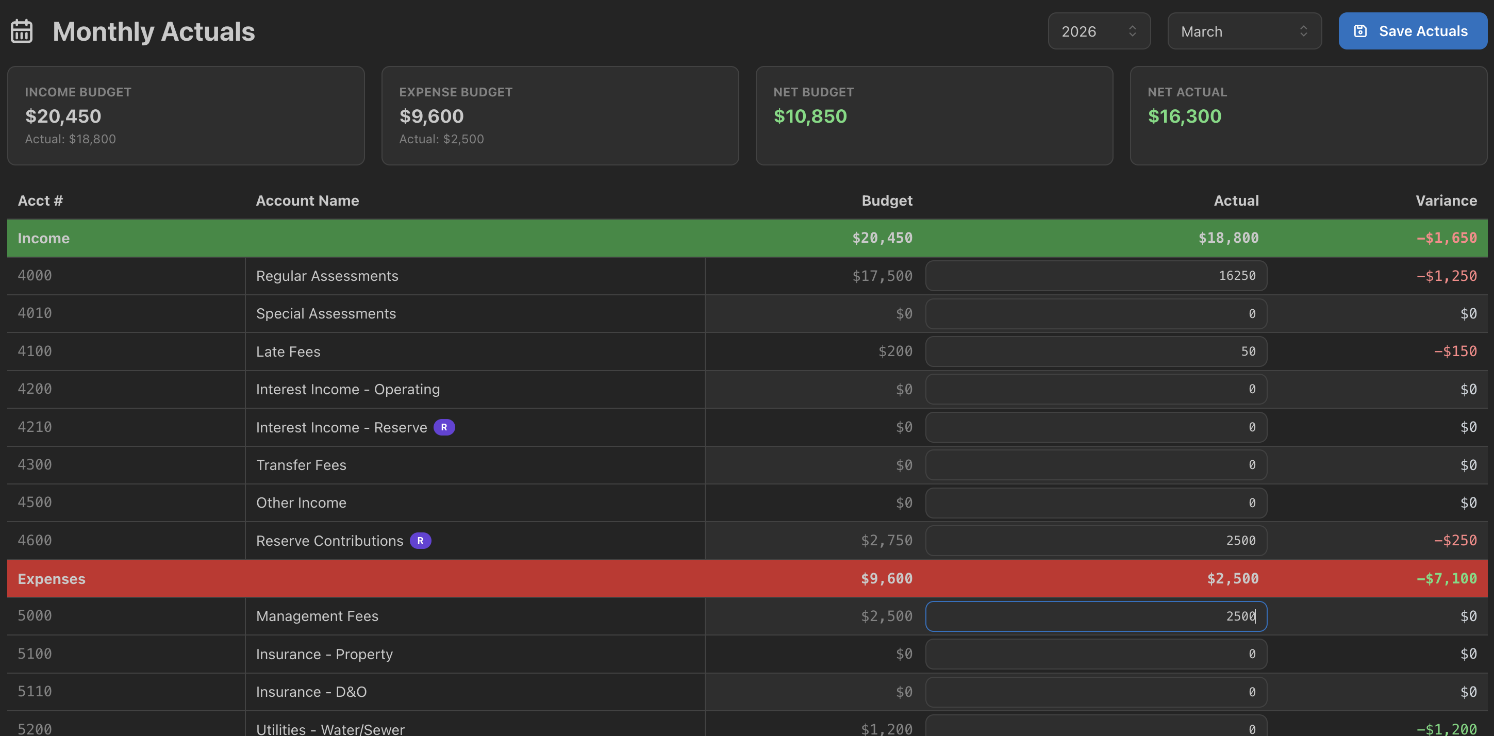Click the year selector chevron arrows
The image size is (1494, 736).
pos(1132,31)
